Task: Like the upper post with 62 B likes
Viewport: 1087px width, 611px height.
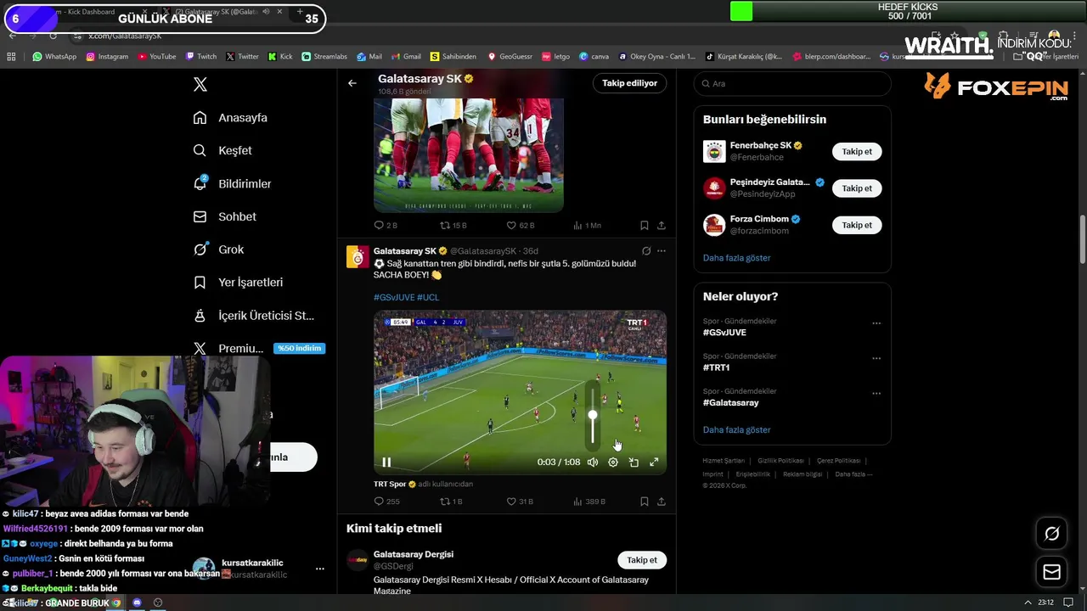Action: click(x=520, y=226)
